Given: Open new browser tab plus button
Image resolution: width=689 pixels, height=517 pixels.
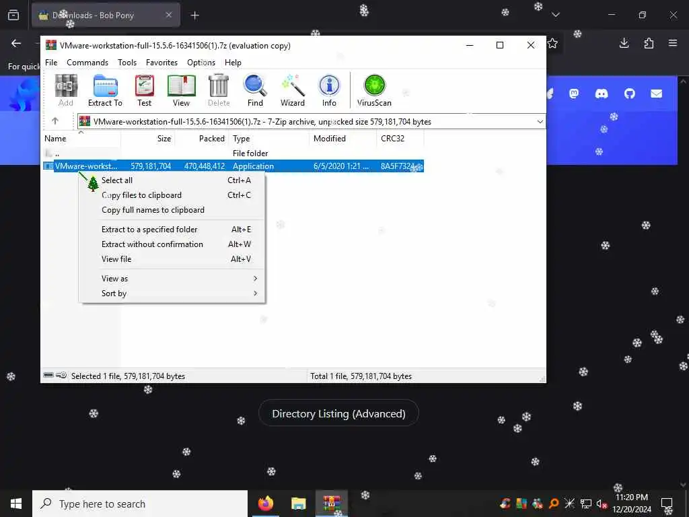Looking at the screenshot, I should click(194, 15).
